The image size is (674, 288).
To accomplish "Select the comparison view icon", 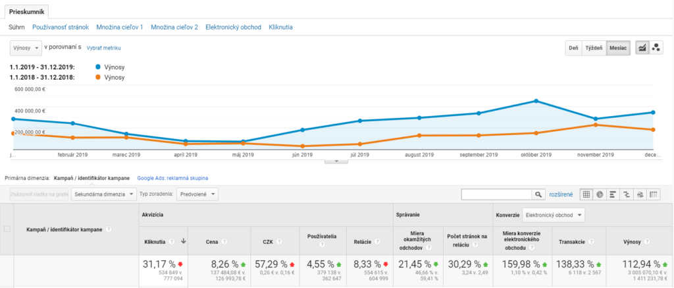I will [627, 194].
